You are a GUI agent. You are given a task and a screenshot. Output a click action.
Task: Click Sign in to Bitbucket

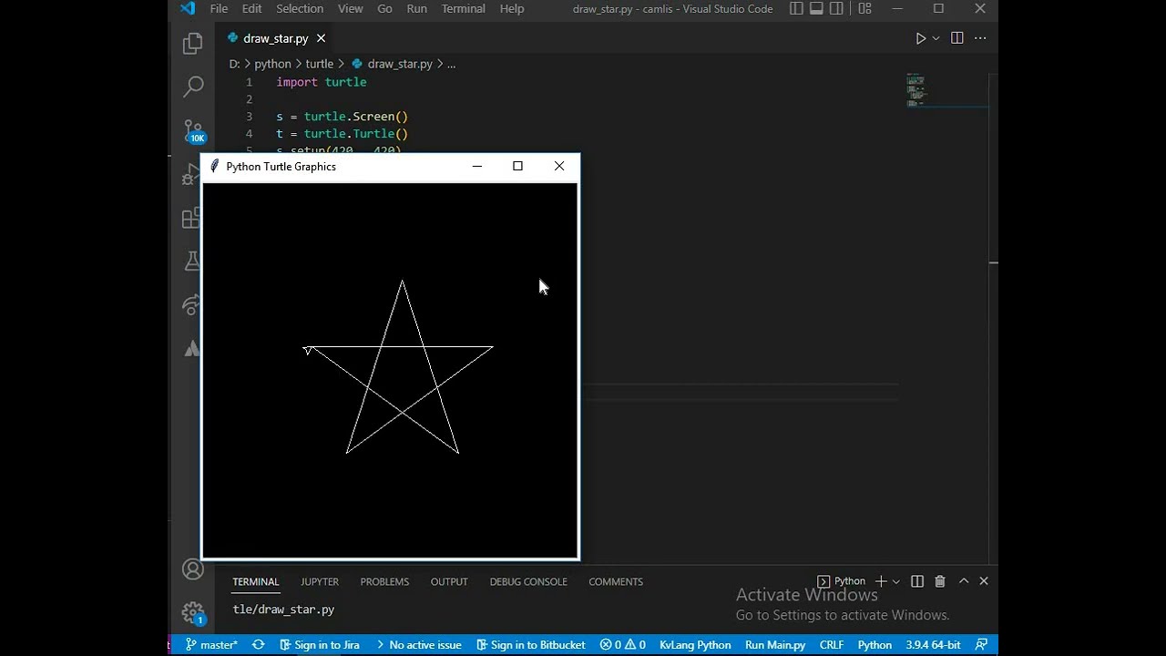pos(531,645)
